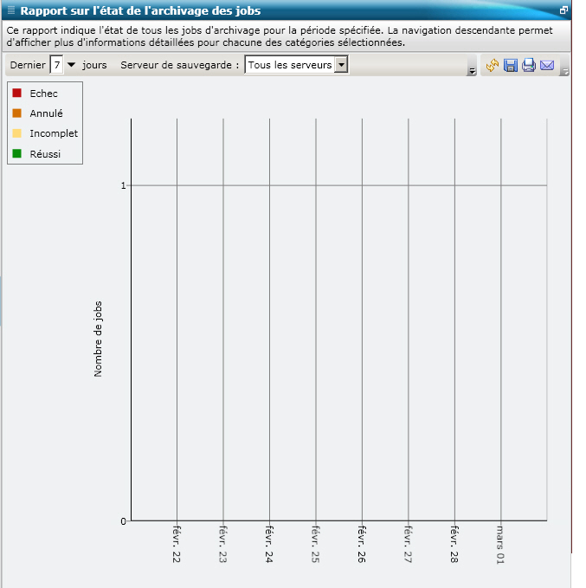
Task: Click the y-axis value '1' label
Action: click(124, 185)
